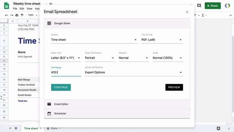234x132 pixels.
Task: Click into the Cell Range input field
Action: pos(66,73)
